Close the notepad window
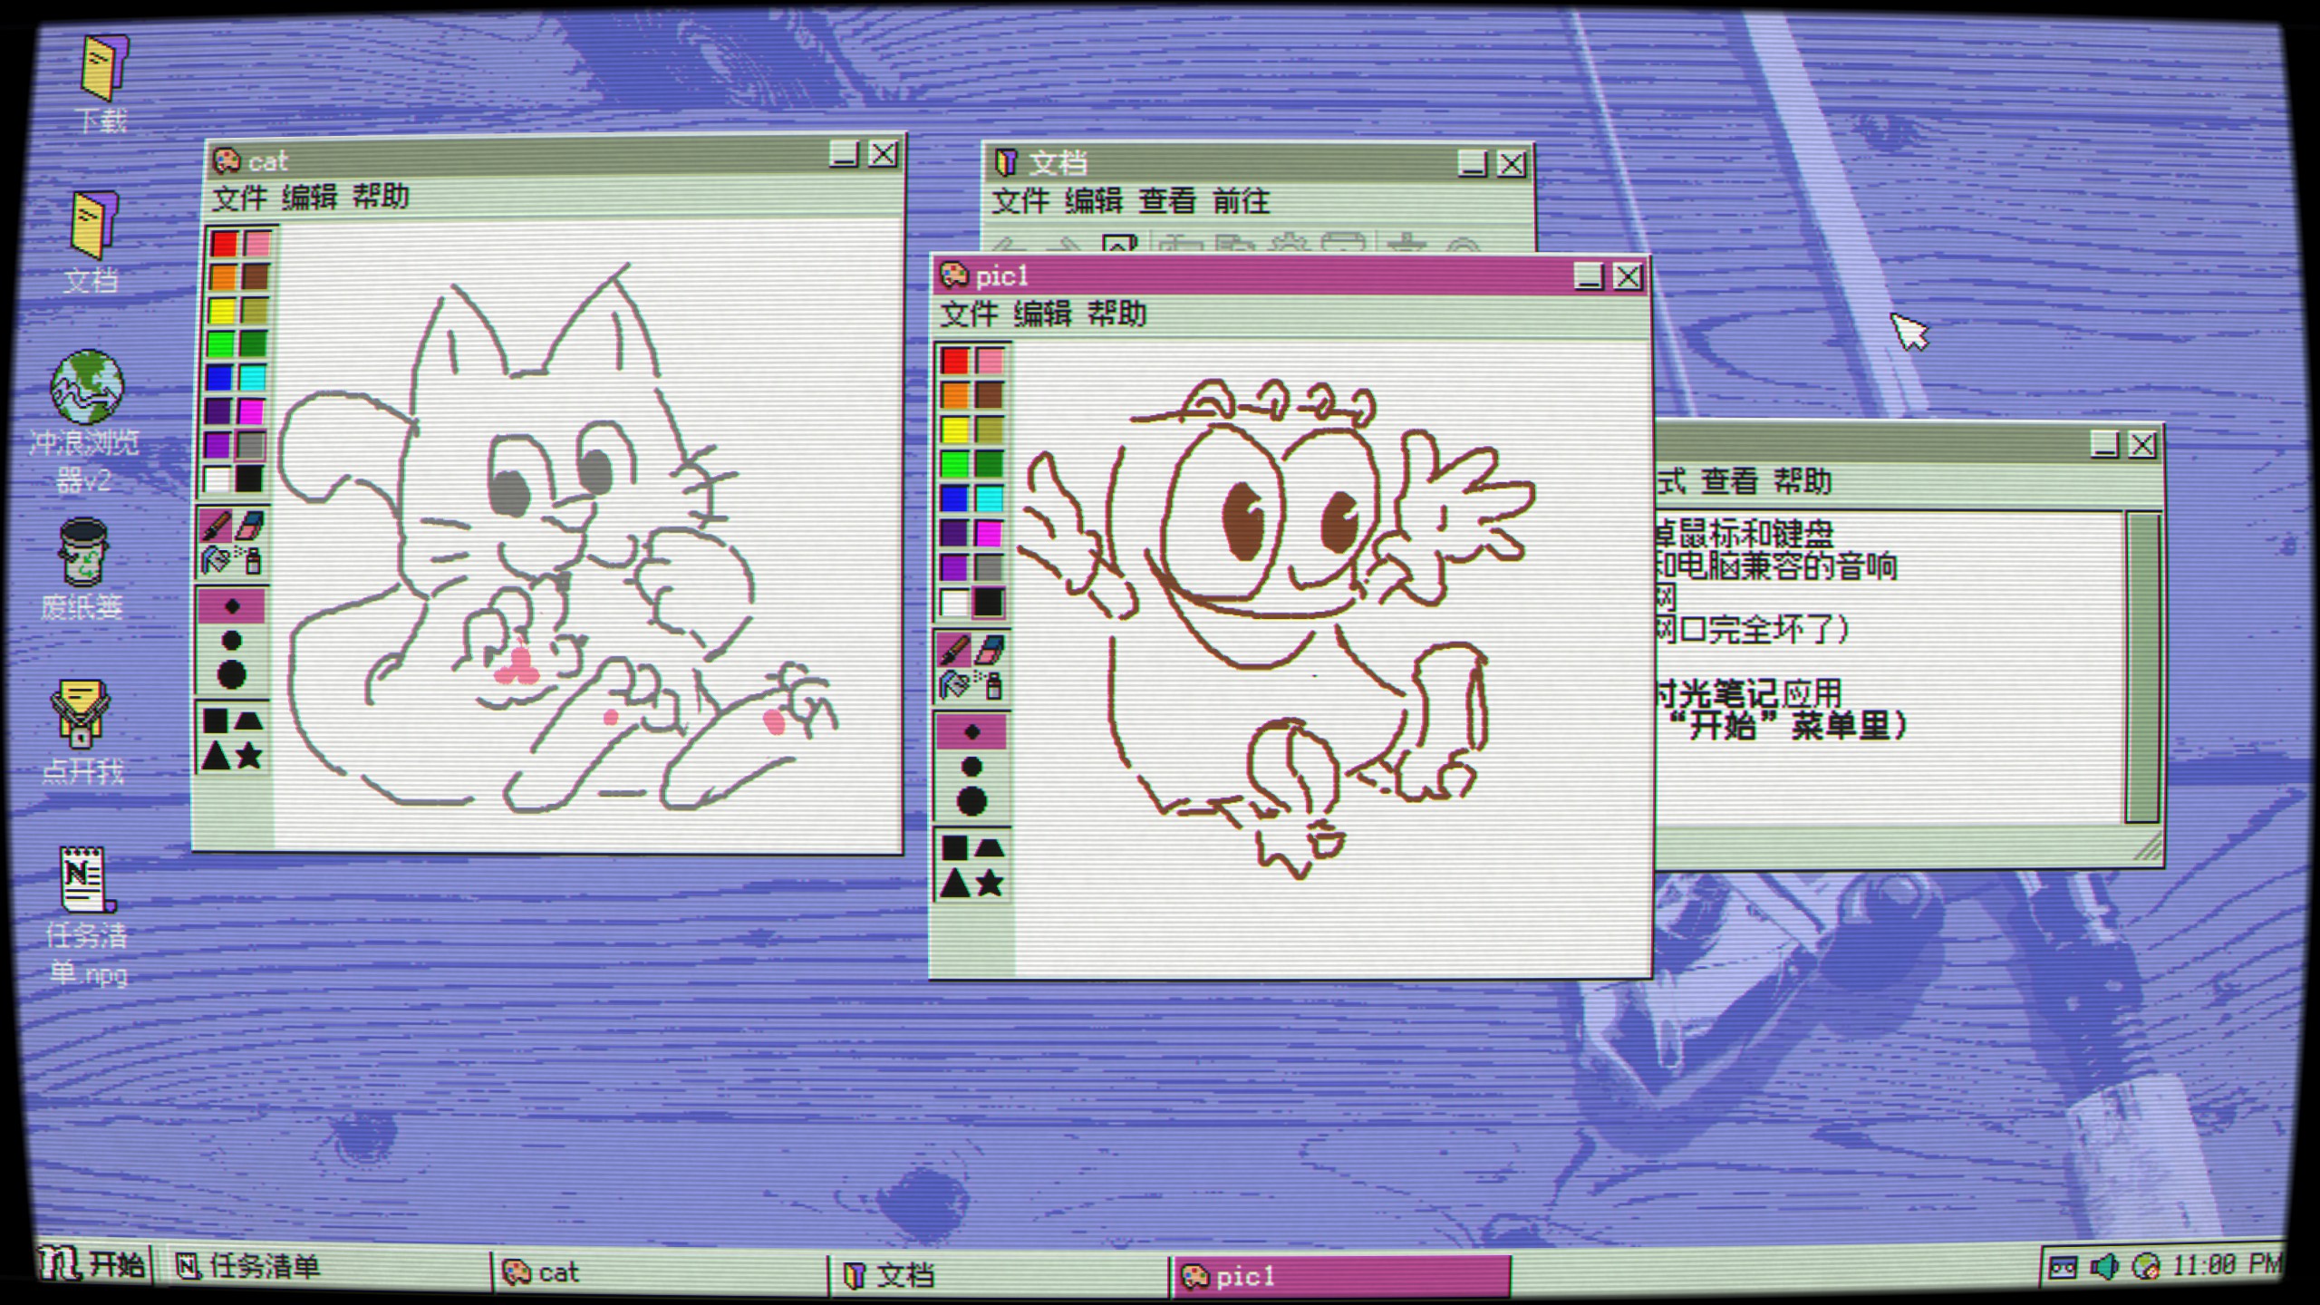This screenshot has height=1305, width=2320. click(x=2142, y=445)
